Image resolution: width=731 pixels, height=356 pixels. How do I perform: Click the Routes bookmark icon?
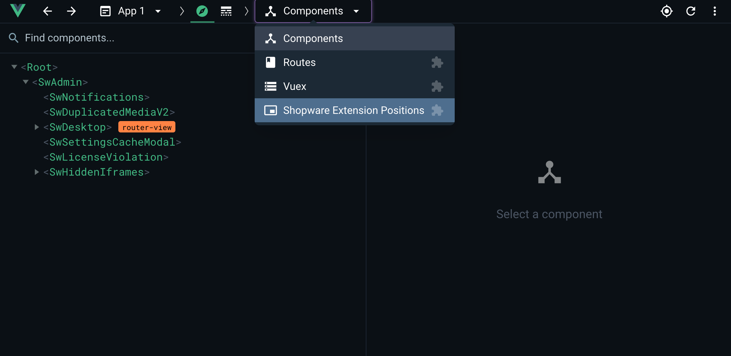pos(270,62)
